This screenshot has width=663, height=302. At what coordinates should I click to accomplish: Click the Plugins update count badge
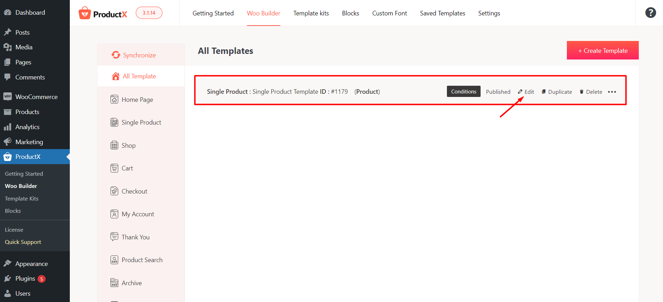coord(42,279)
